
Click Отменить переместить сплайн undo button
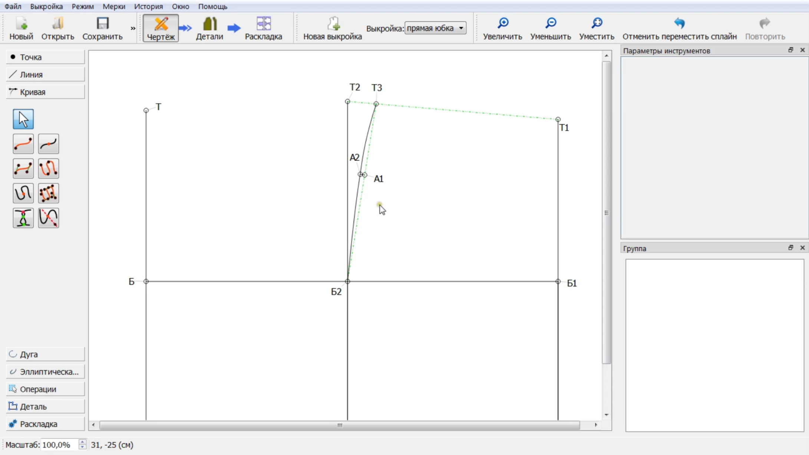pos(679,28)
